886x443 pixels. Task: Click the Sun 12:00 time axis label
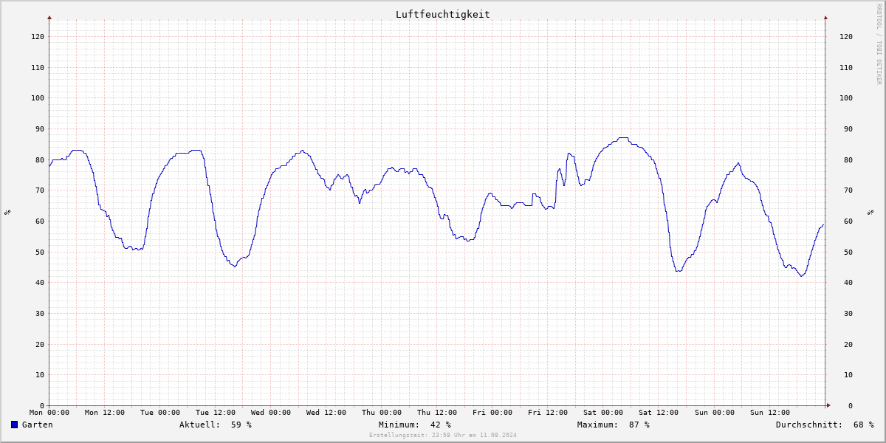click(x=769, y=413)
